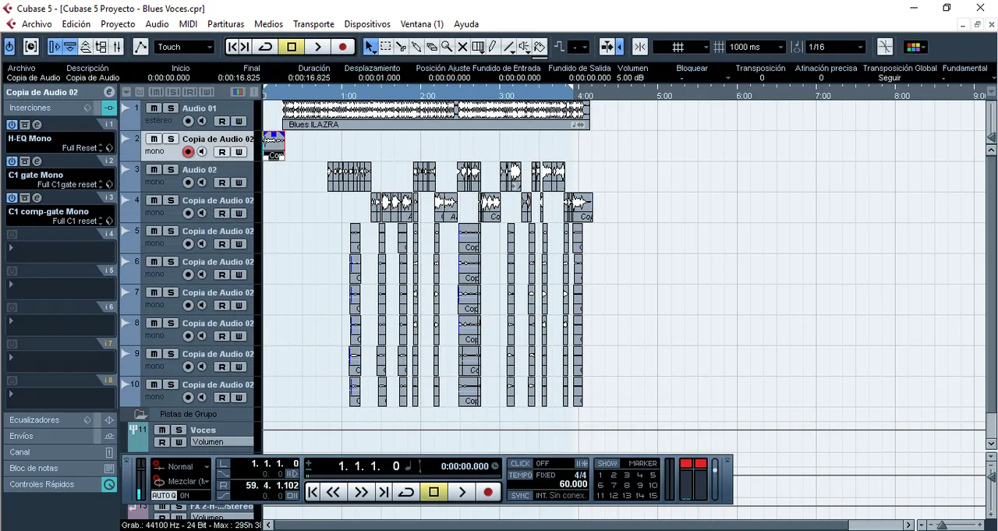Select the Play speaker tool

[x=524, y=47]
